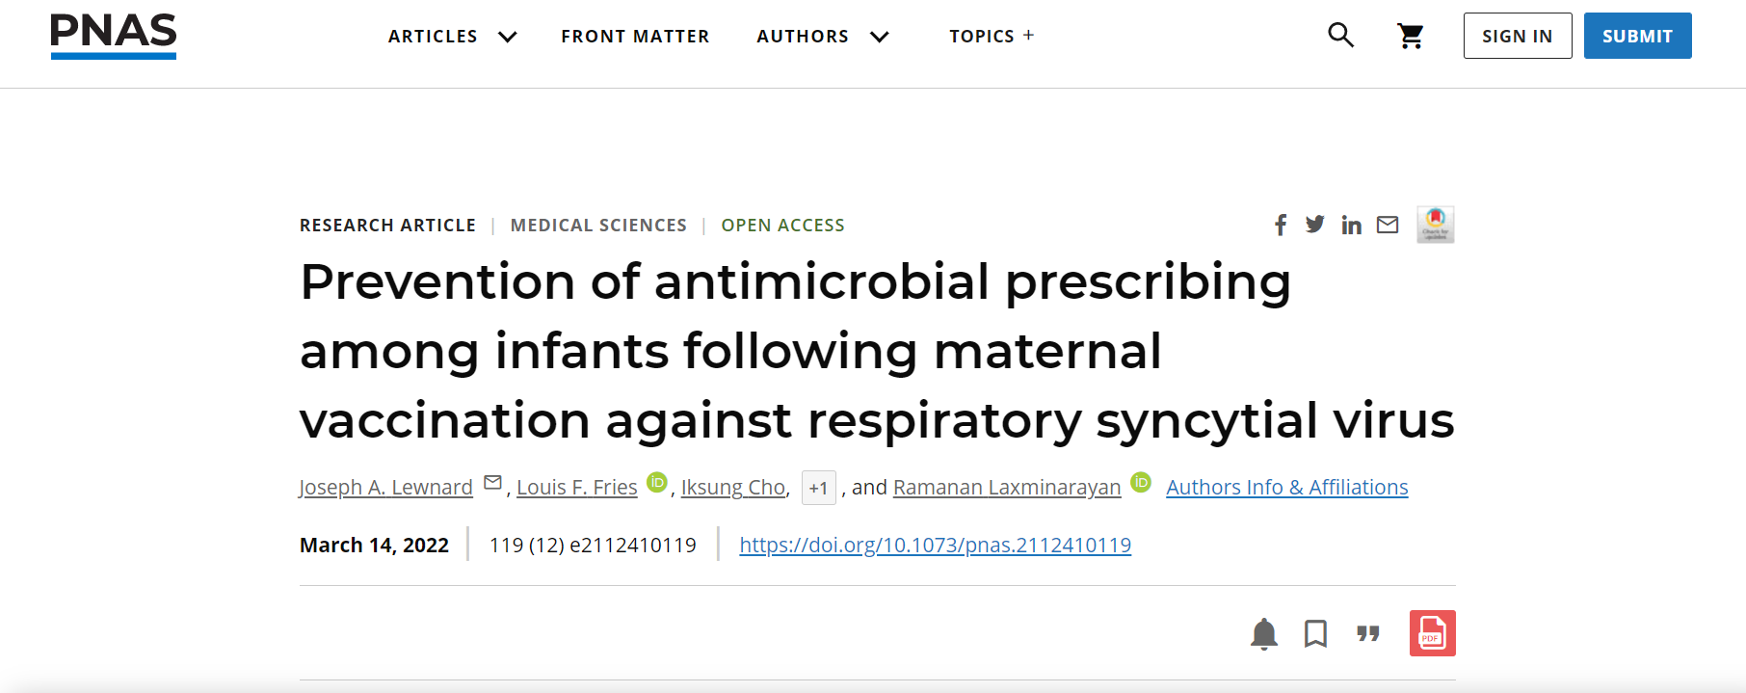Share article on Facebook
1746x693 pixels.
1280,225
